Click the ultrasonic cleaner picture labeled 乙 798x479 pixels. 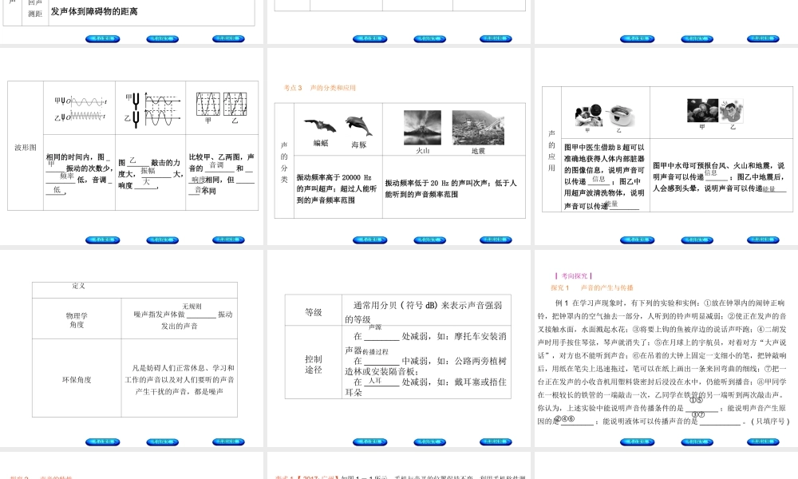tap(619, 116)
